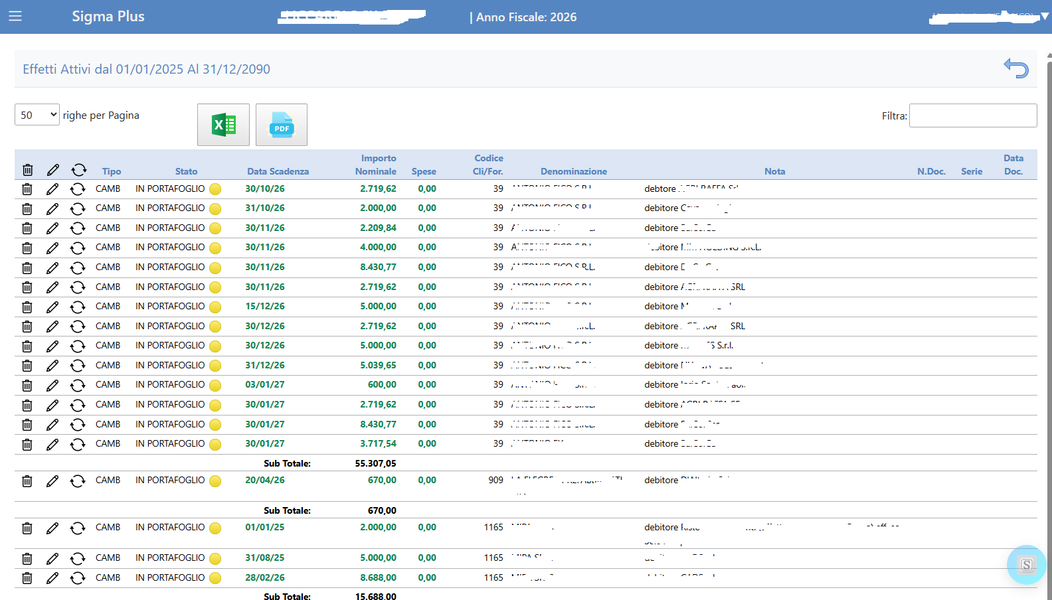This screenshot has width=1052, height=600.
Task: Click the Sigma Plus title link
Action: [108, 17]
